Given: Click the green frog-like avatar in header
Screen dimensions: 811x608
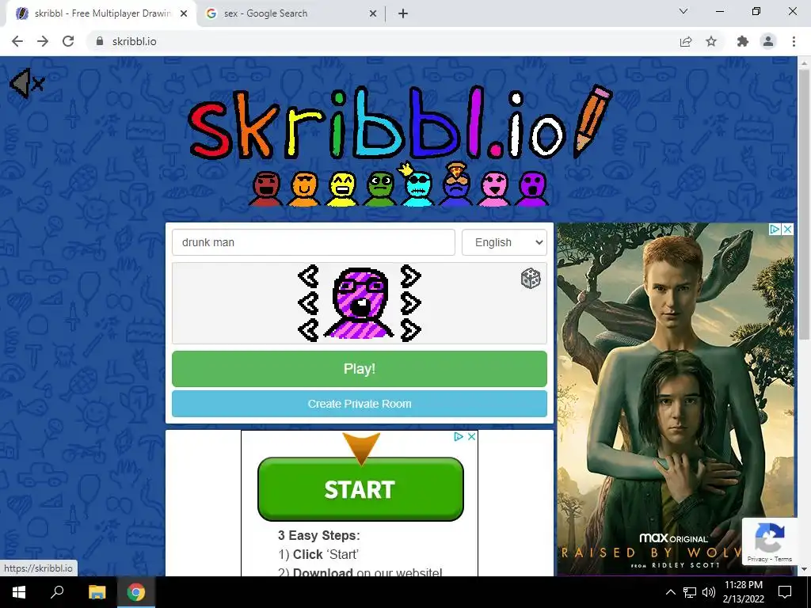Looking at the screenshot, I should point(380,189).
